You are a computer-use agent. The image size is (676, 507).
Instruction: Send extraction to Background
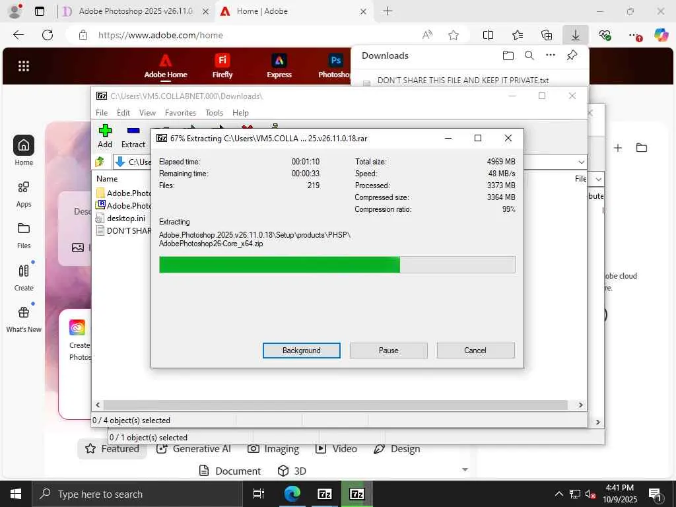tap(301, 351)
